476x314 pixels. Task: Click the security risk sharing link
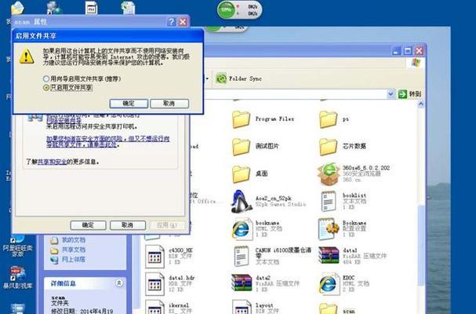pyautogui.click(x=107, y=141)
